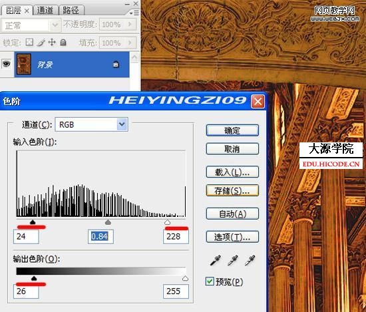
Task: Click the 不透明度 value field
Action: click(x=112, y=24)
